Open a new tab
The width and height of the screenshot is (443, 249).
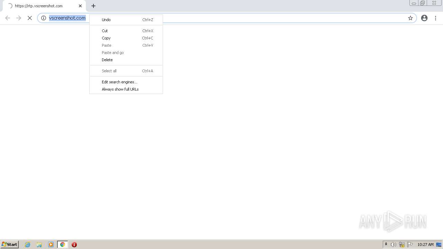click(93, 6)
